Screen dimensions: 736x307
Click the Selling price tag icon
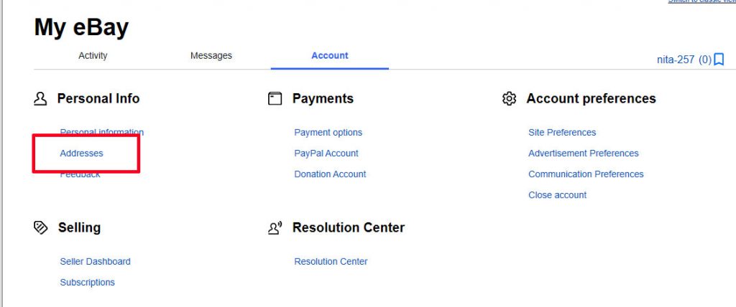point(41,228)
